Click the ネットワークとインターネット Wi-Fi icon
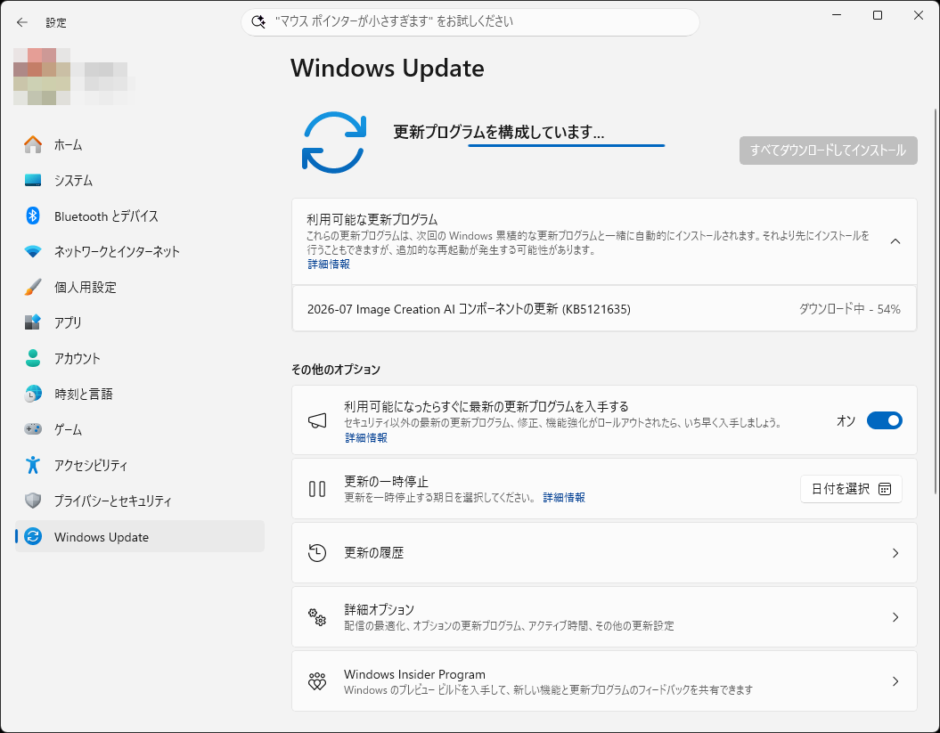 [x=33, y=251]
